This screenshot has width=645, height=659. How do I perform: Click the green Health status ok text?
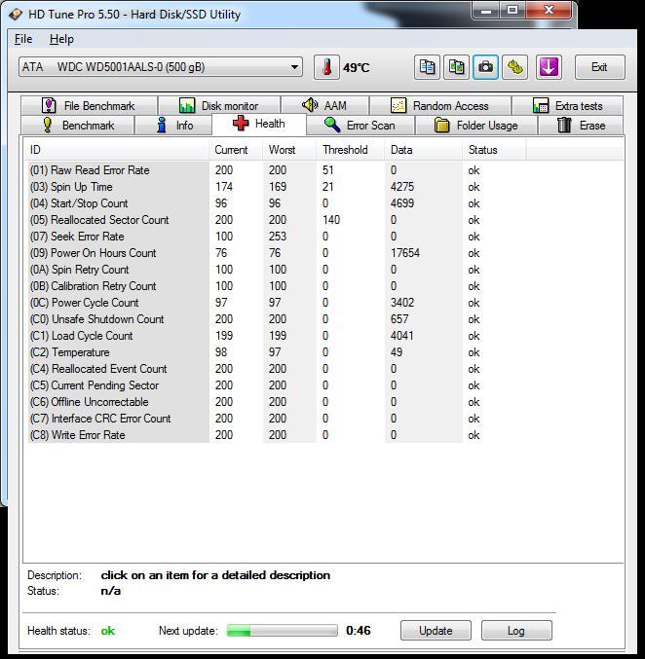[108, 631]
